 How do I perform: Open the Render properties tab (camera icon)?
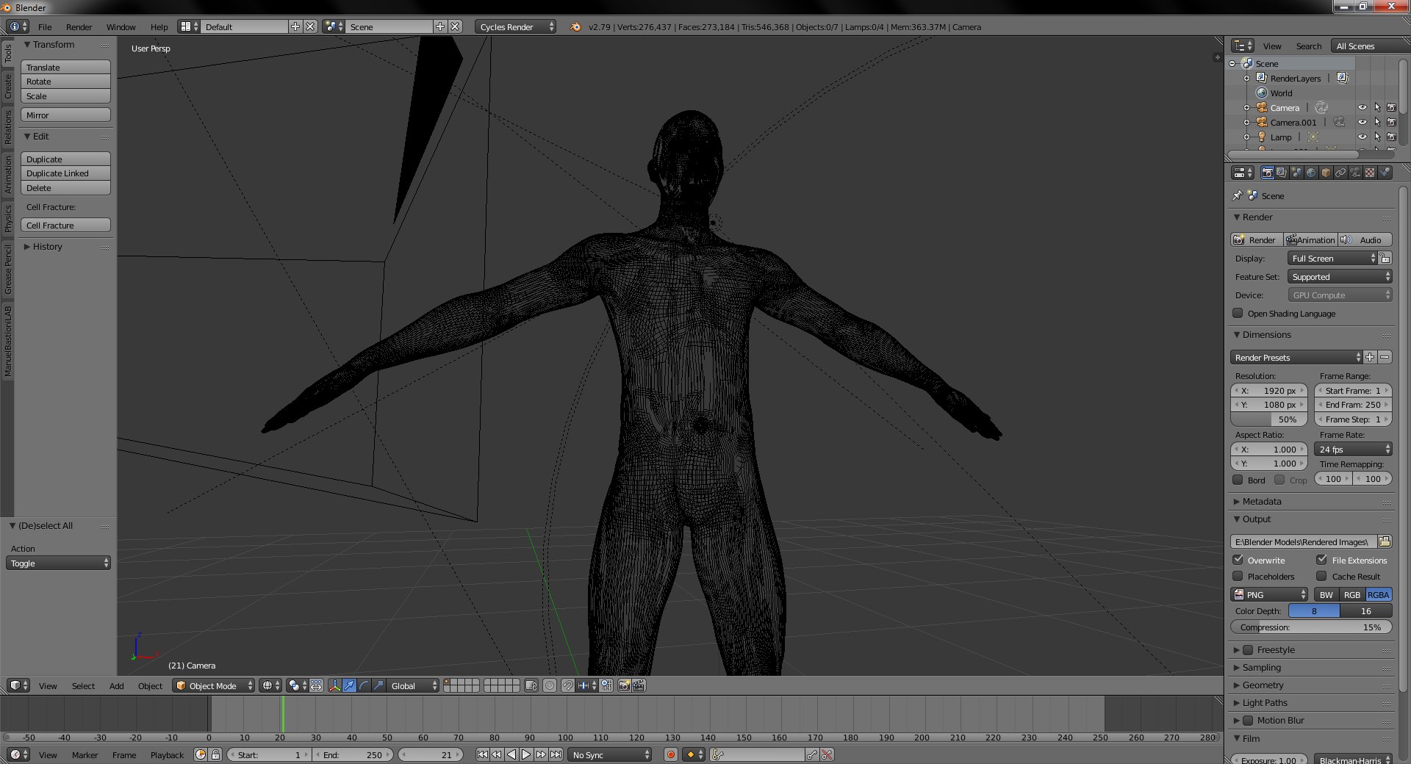[x=1267, y=173]
